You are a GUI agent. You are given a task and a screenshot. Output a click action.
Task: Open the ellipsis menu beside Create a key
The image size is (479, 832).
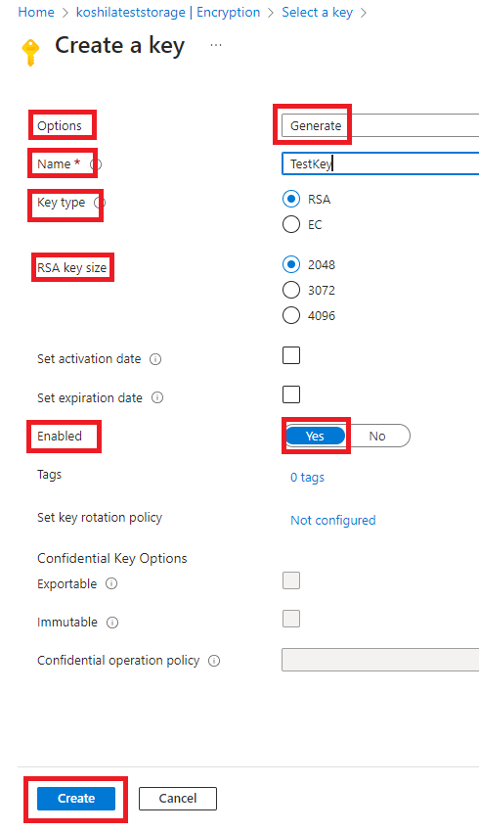point(216,45)
